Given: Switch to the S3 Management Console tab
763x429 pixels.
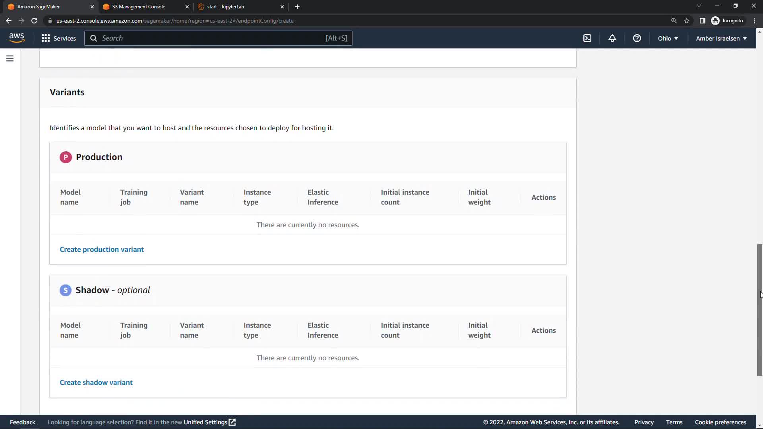Looking at the screenshot, I should point(139,7).
